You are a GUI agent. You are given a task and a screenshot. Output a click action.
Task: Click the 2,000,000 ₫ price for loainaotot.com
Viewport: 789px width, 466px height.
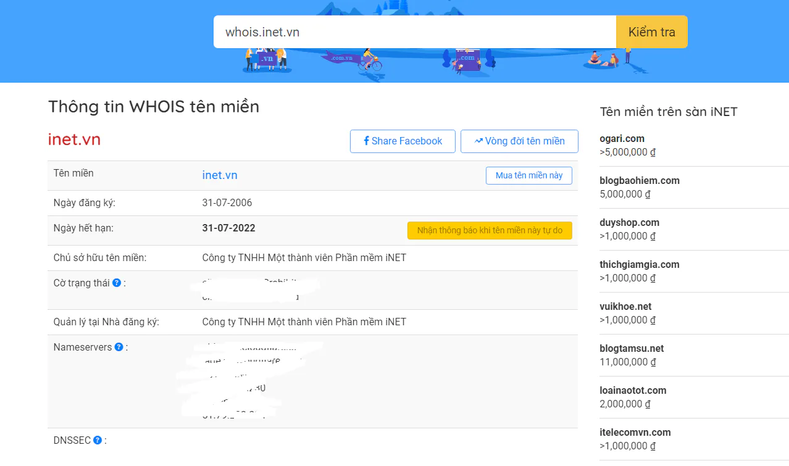[x=625, y=404]
